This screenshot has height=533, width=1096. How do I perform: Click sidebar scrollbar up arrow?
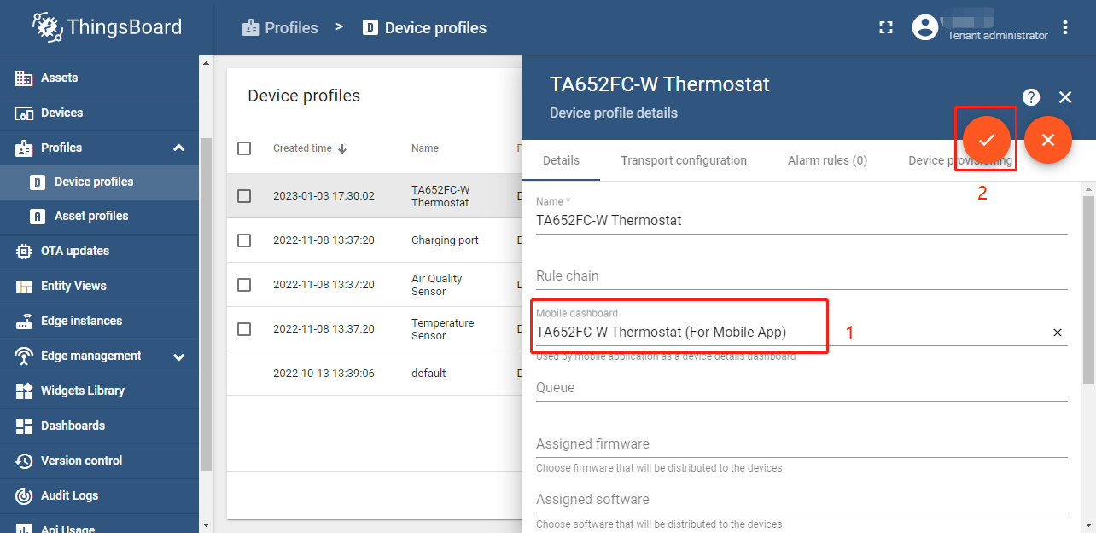[x=205, y=62]
